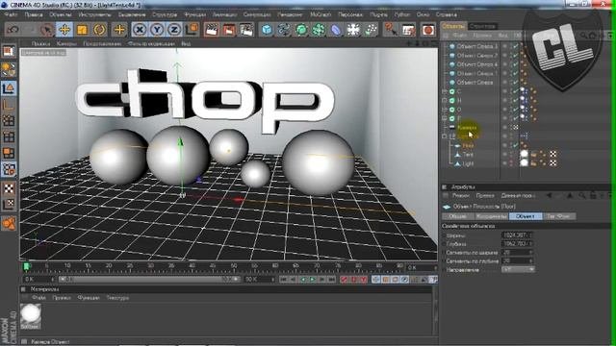Expand the H object in object tree
Image resolution: width=616 pixels, height=346 pixels.
[x=445, y=100]
